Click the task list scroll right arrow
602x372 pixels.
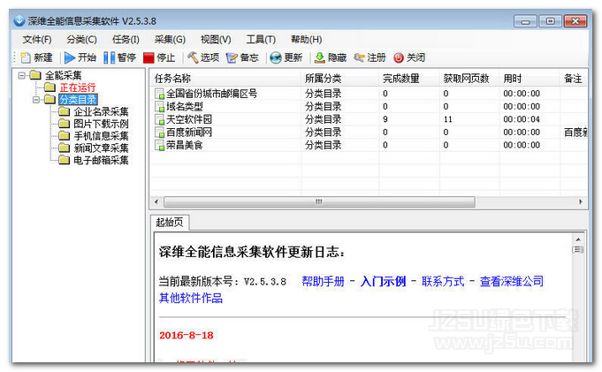[581, 201]
